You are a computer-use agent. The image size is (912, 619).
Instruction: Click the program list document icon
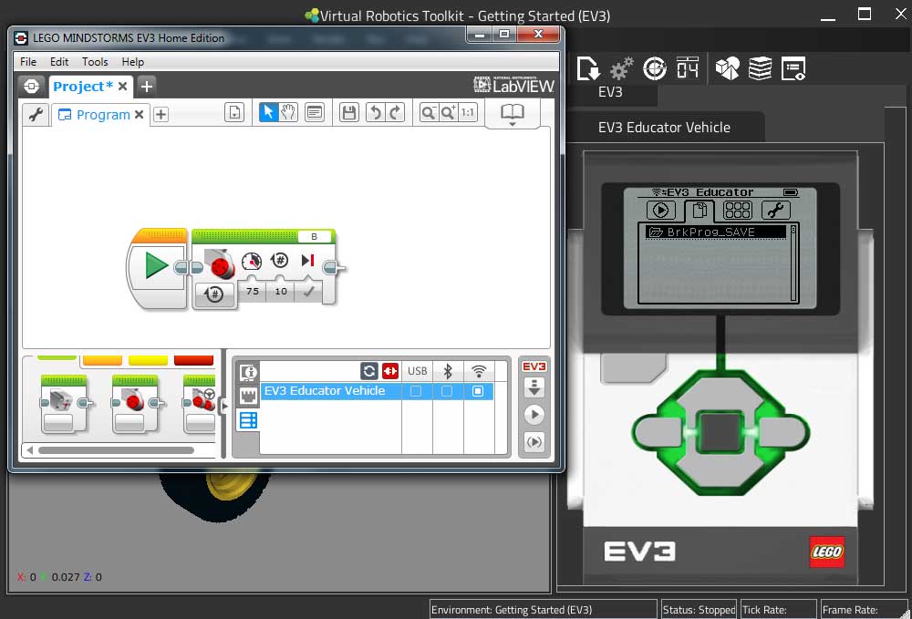[x=234, y=112]
